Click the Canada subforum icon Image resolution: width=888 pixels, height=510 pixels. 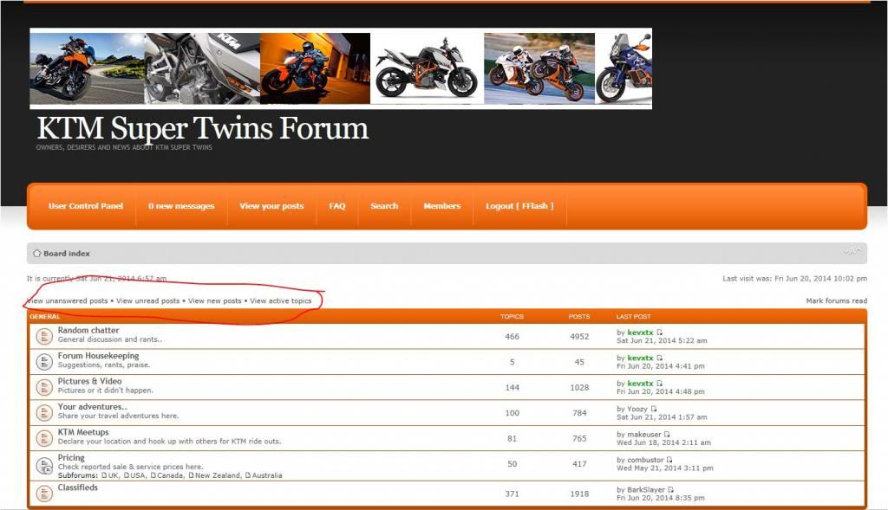(153, 475)
